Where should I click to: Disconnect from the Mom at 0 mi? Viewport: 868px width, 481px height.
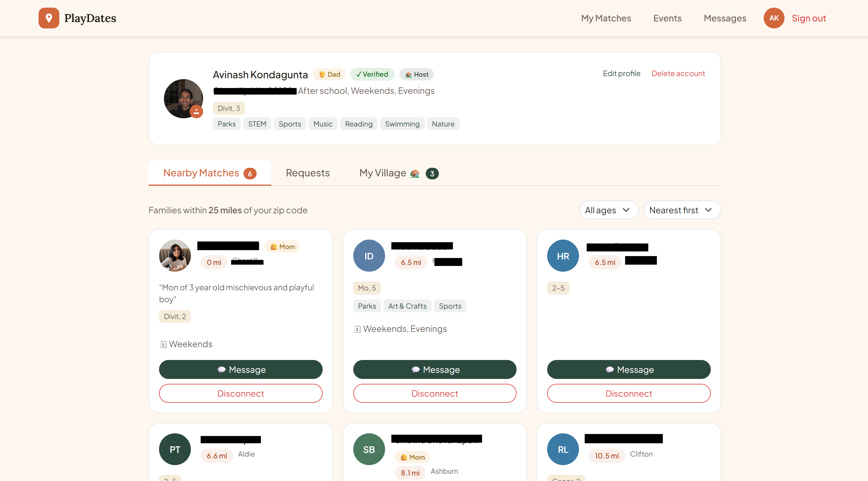point(241,394)
